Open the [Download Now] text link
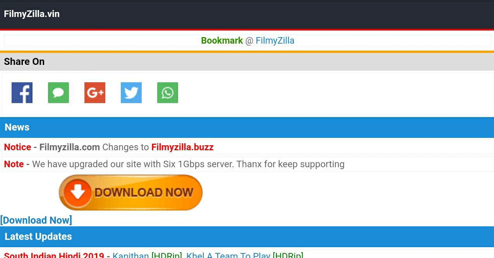 (36, 220)
